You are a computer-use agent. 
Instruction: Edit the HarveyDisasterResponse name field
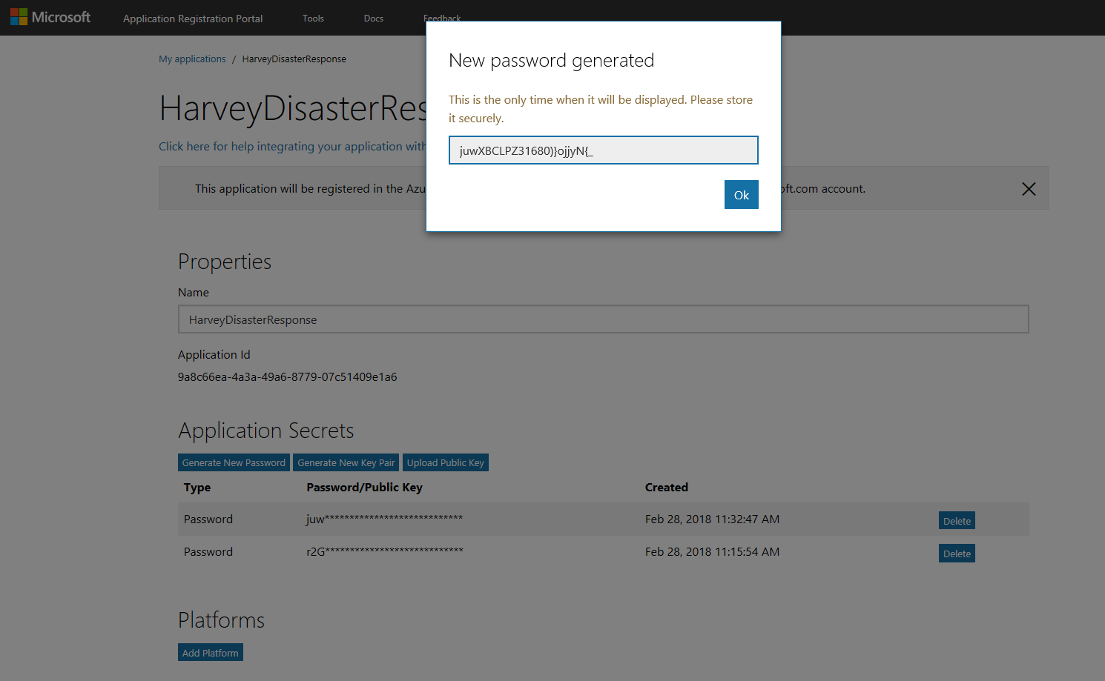[603, 319]
